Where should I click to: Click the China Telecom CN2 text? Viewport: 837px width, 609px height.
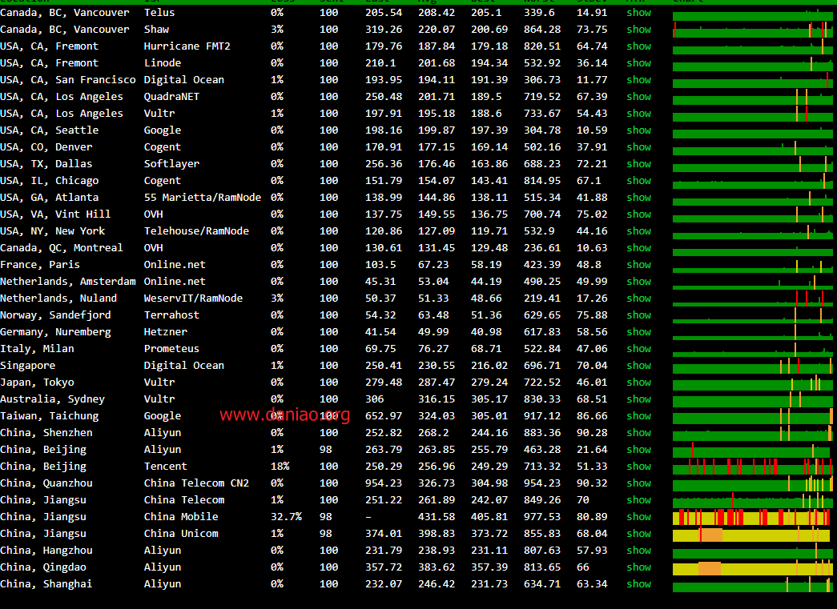click(x=196, y=483)
